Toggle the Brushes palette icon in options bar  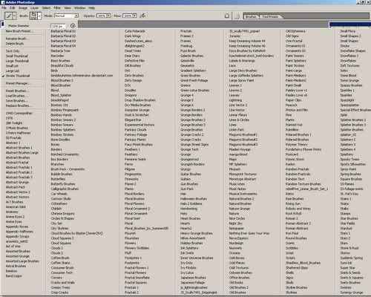pyautogui.click(x=237, y=16)
